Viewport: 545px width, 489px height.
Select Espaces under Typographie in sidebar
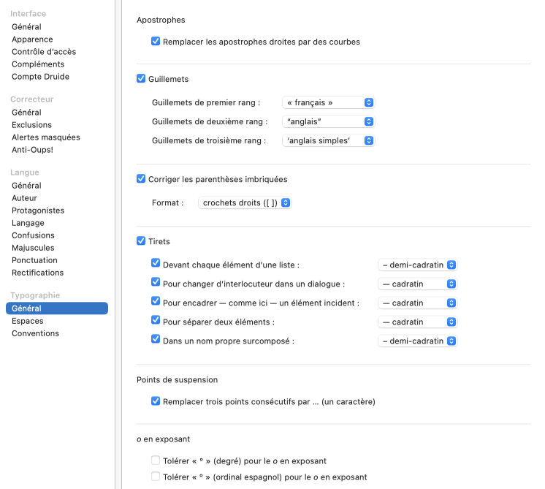click(28, 321)
